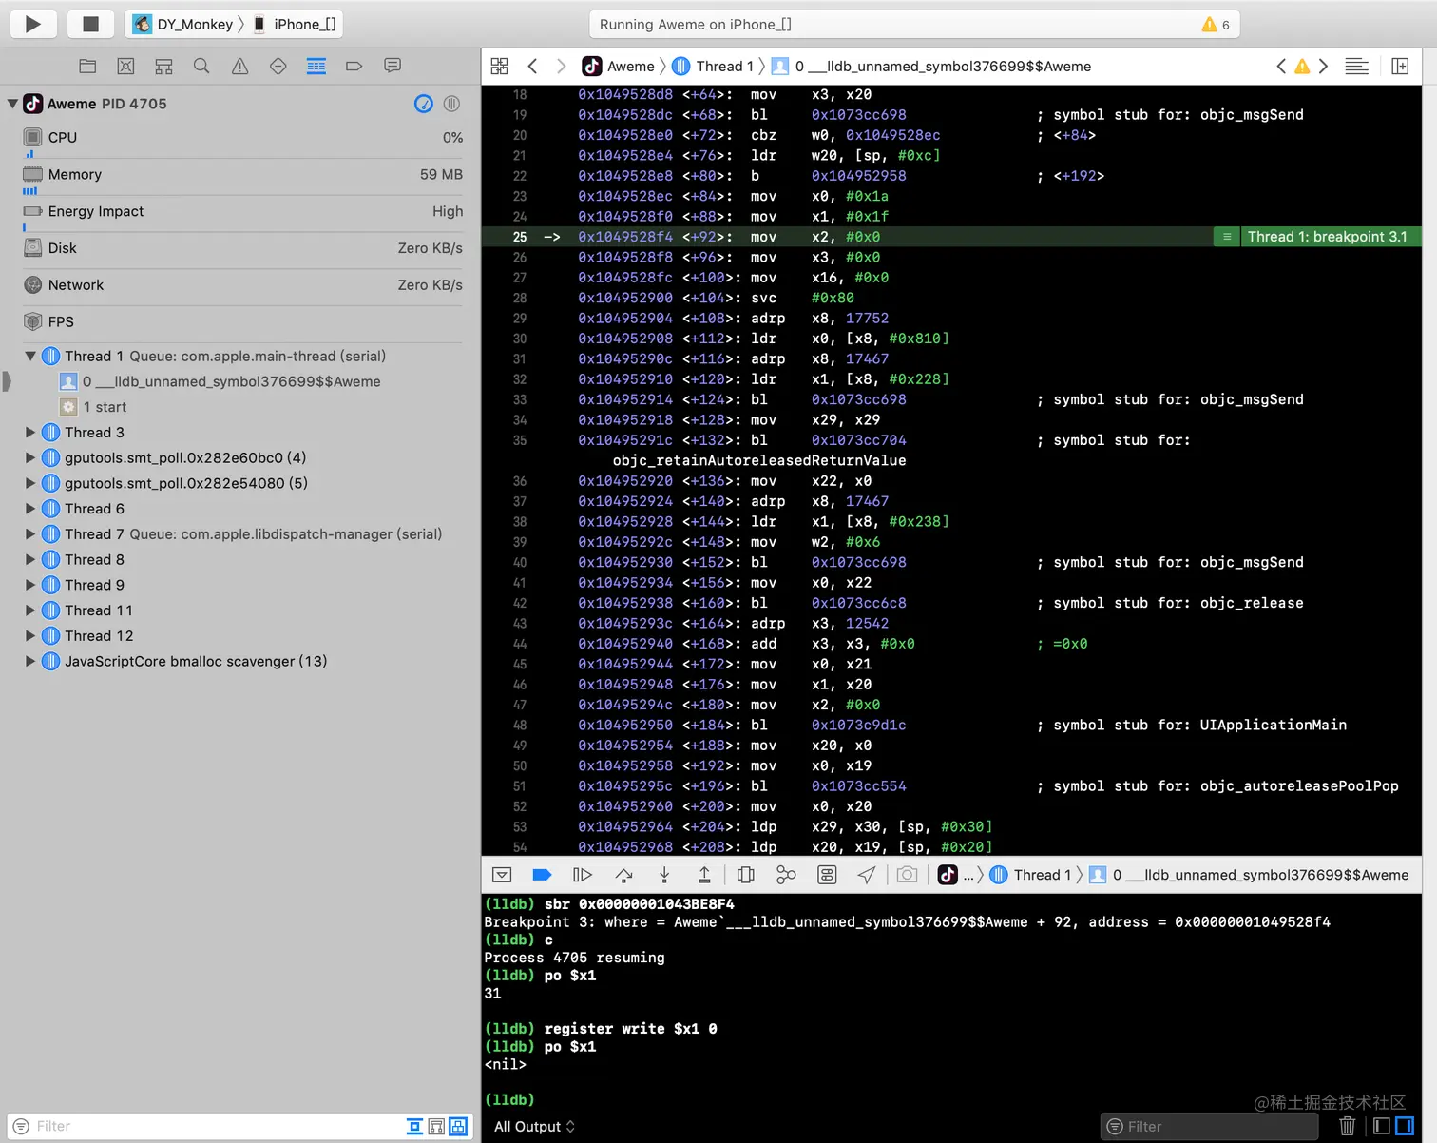This screenshot has height=1143, width=1437.
Task: Click the symbol frame in debug bar path
Action: coord(1249,875)
